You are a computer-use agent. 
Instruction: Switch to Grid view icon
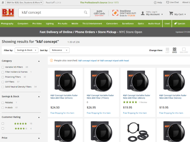(x=175, y=49)
